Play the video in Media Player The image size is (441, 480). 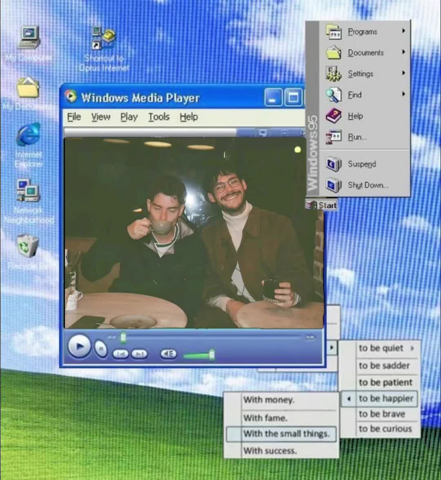click(79, 347)
